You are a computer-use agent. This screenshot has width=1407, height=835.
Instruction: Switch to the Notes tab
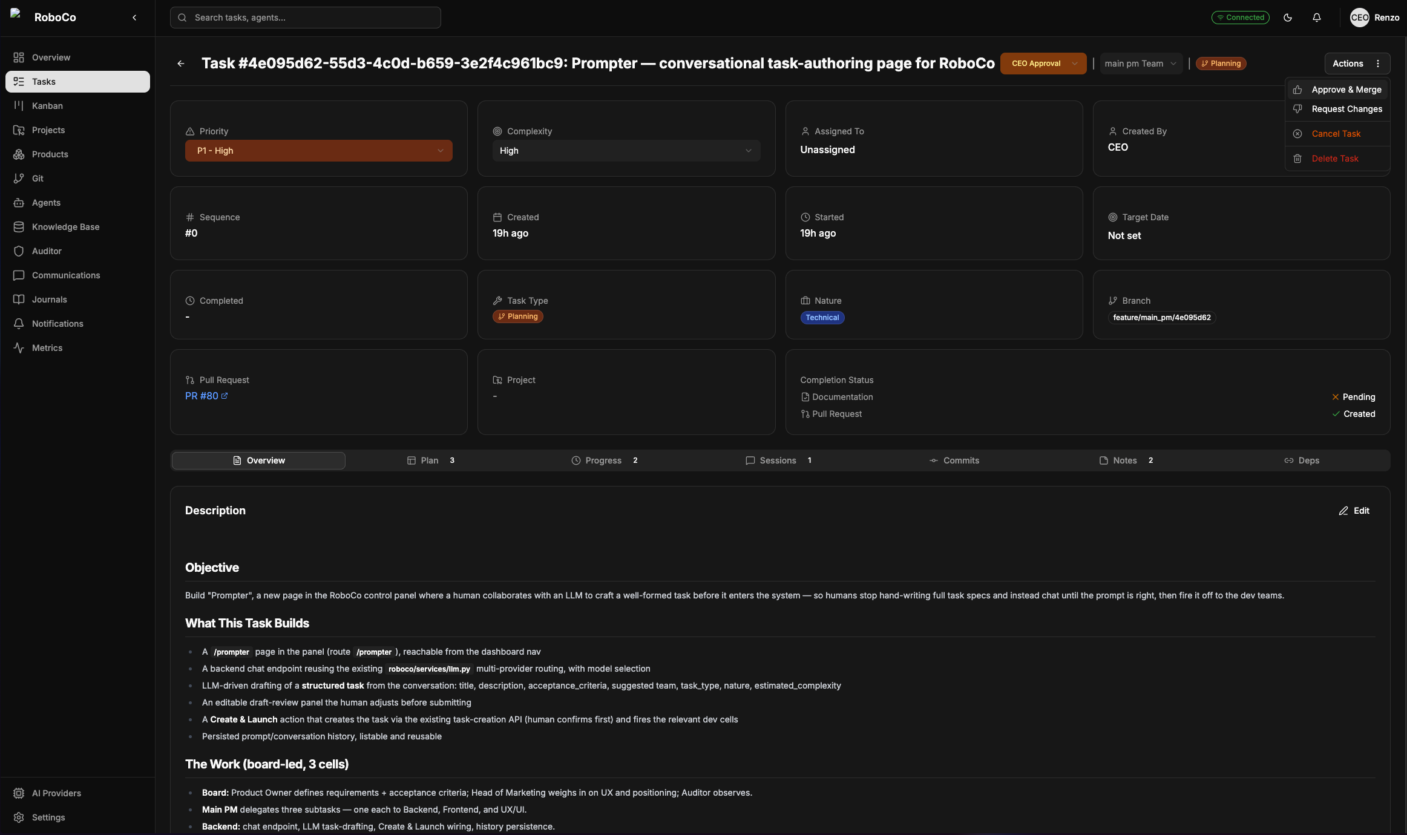coord(1126,460)
